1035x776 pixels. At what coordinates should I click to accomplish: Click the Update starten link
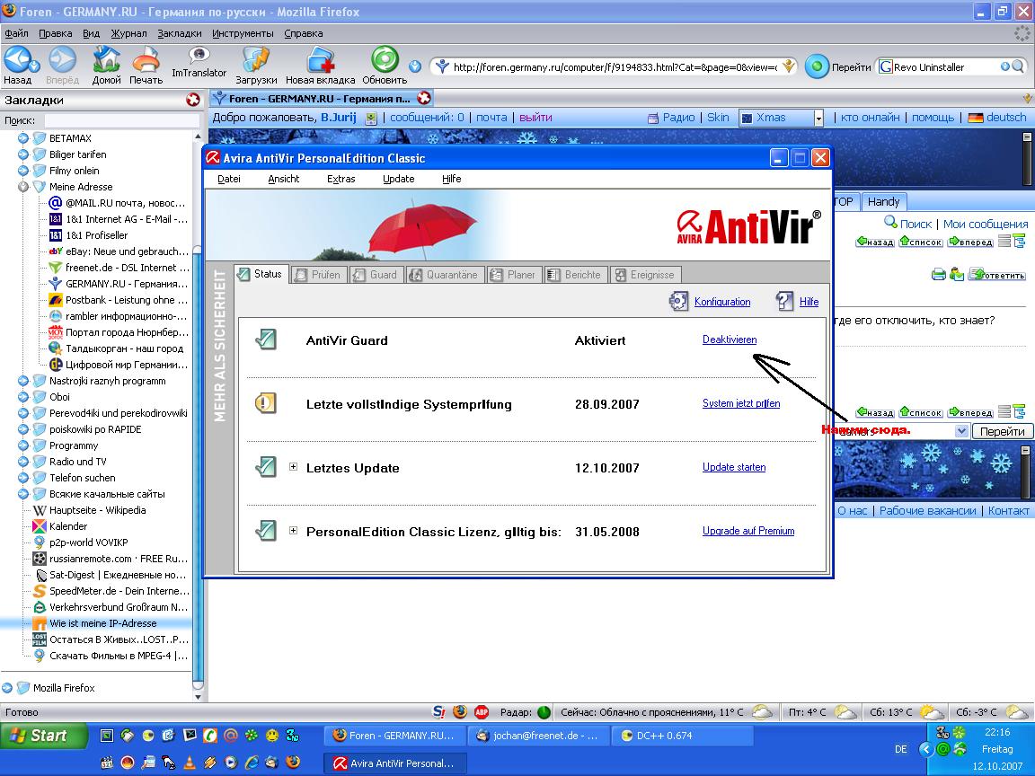(x=733, y=467)
